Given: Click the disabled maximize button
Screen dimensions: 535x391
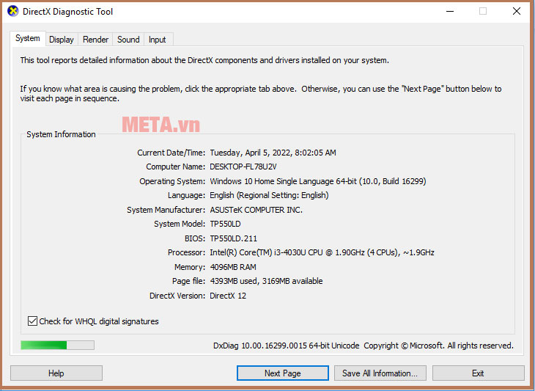Looking at the screenshot, I should [483, 11].
